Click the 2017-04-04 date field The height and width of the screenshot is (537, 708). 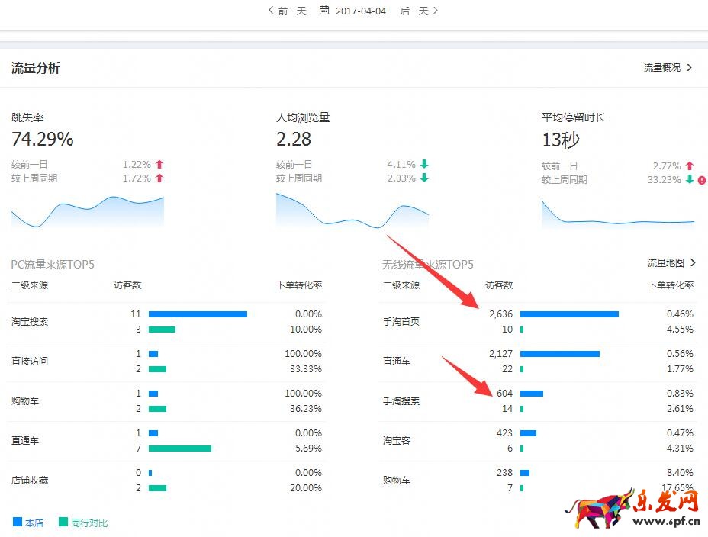pos(361,11)
